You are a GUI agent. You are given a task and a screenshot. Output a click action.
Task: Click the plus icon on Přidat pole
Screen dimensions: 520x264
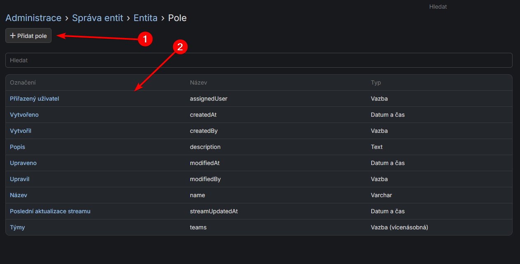(12, 36)
